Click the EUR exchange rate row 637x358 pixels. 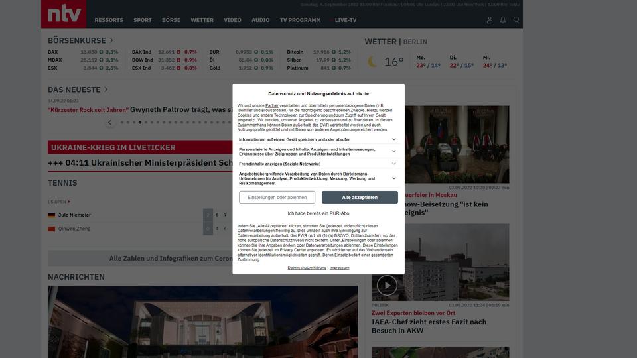click(242, 52)
